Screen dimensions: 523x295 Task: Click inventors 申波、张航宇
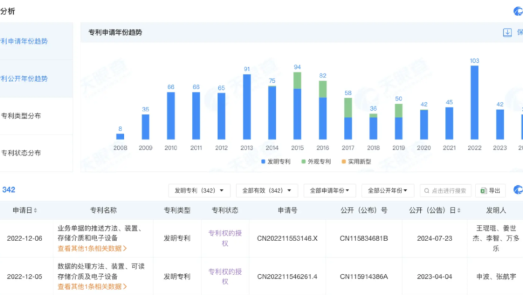[x=496, y=276]
